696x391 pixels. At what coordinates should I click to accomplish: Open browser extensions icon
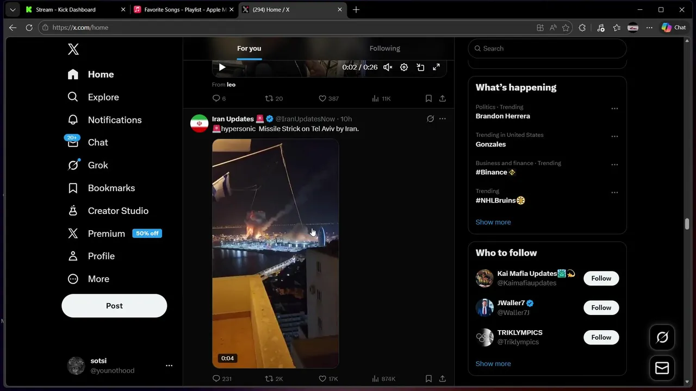click(582, 28)
